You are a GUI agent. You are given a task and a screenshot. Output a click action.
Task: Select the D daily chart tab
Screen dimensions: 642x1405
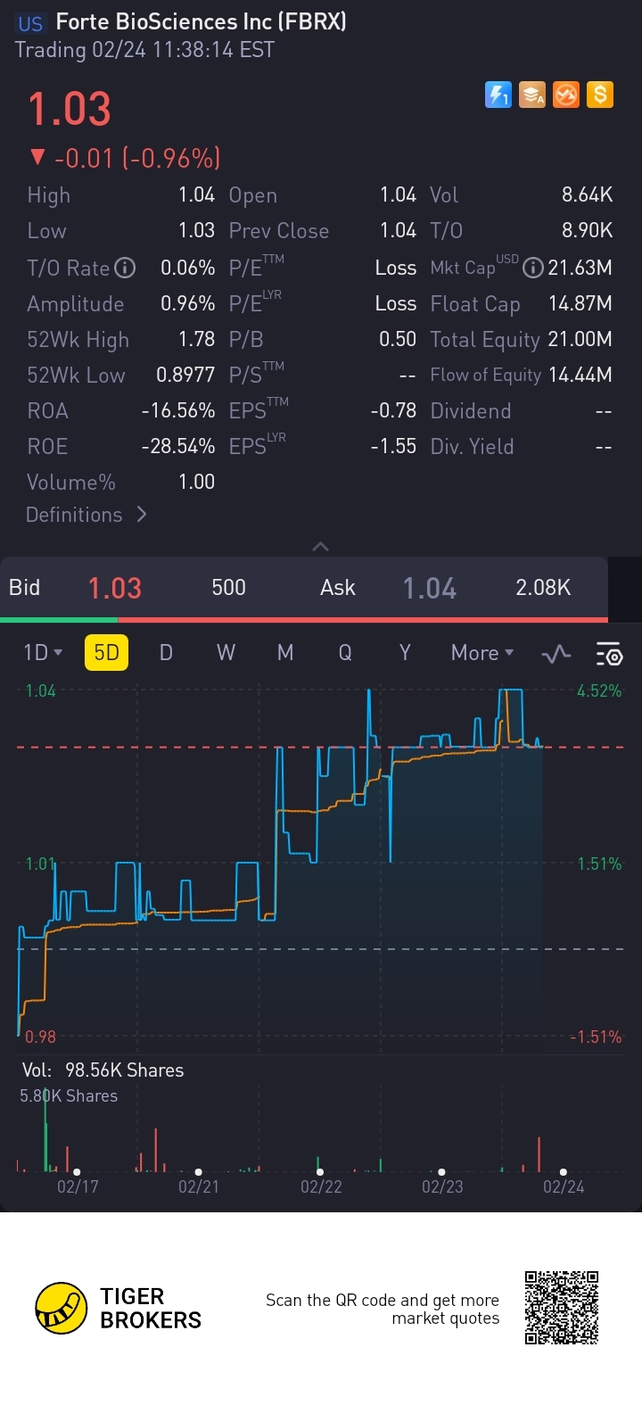tap(166, 653)
